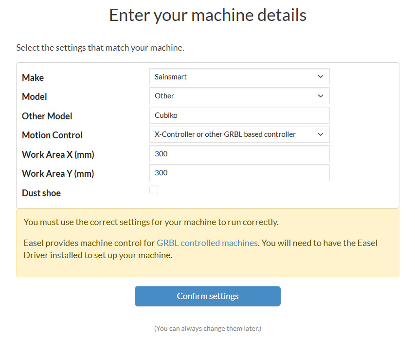Click the 'You must use the correct settings' warning
The height and width of the screenshot is (339, 415).
[x=151, y=222]
